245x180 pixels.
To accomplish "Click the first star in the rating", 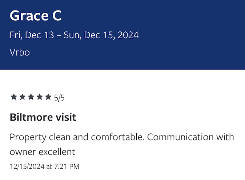I will (x=14, y=97).
